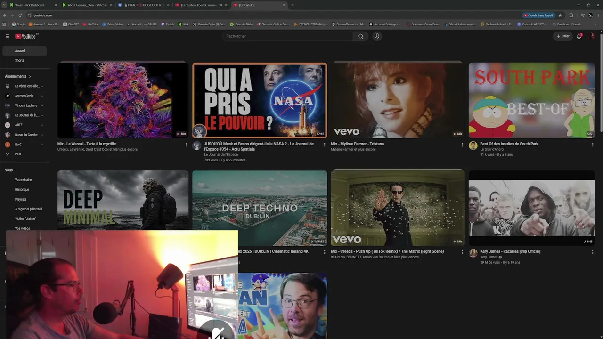
Task: Open more options for the Musk et Bezos NASA video
Action: [x=324, y=145]
